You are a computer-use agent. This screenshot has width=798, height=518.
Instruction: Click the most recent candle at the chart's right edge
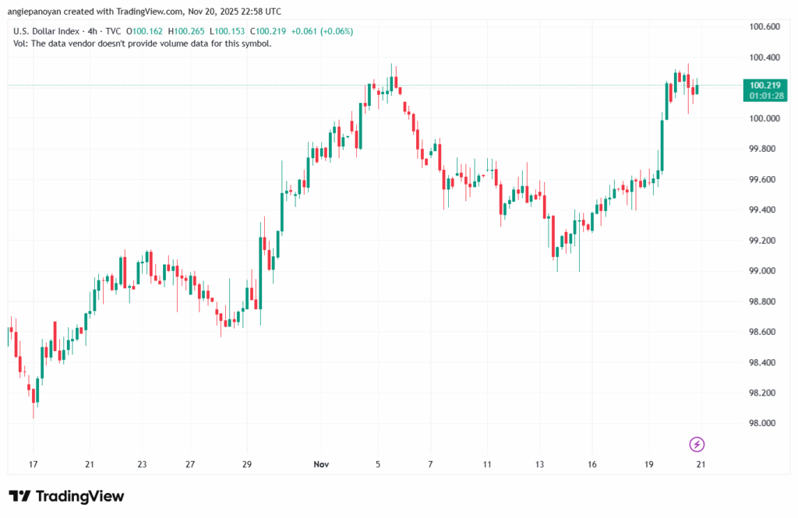pyautogui.click(x=696, y=90)
